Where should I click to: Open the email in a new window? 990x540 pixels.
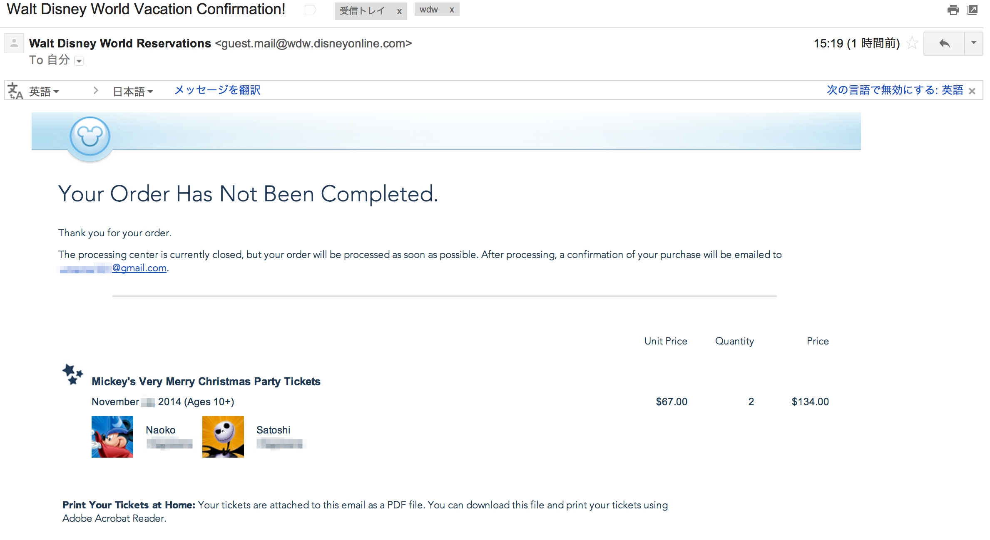(x=973, y=10)
